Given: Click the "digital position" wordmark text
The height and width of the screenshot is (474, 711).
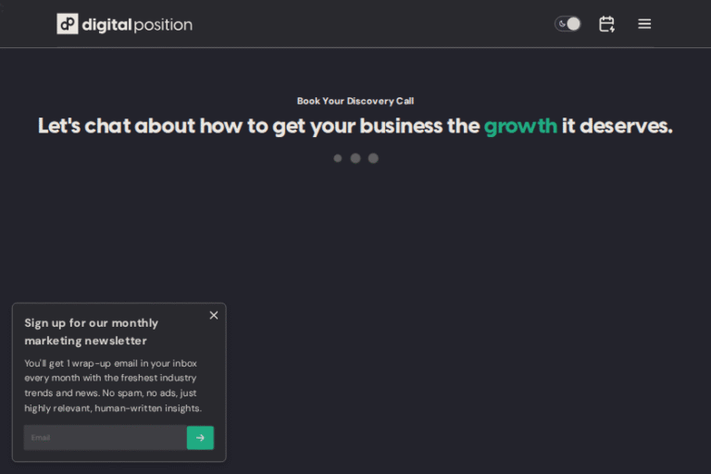Looking at the screenshot, I should click(137, 25).
